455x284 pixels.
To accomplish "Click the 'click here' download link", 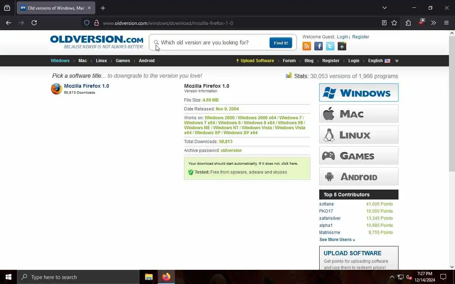I will point(289,164).
